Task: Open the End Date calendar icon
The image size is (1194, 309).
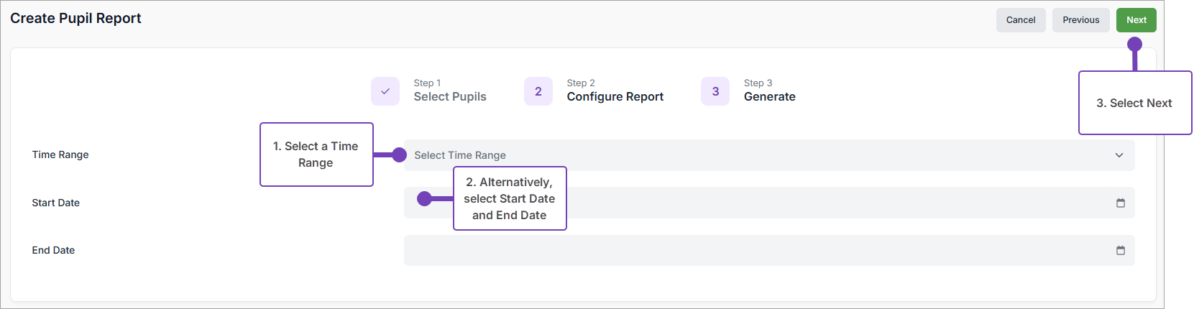Action: pyautogui.click(x=1120, y=251)
